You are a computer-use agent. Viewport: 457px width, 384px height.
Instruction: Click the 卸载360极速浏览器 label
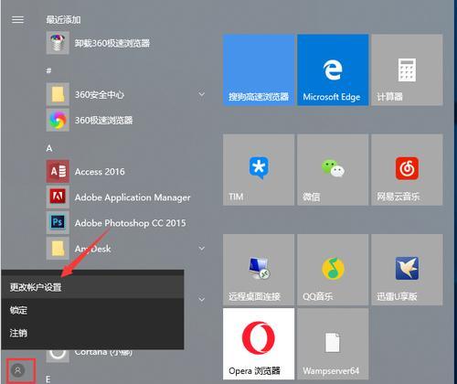[112, 43]
